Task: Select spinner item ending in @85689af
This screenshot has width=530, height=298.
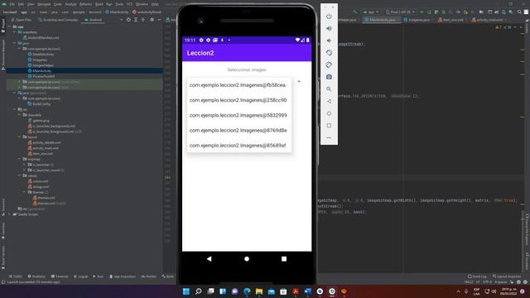Action: coord(239,146)
